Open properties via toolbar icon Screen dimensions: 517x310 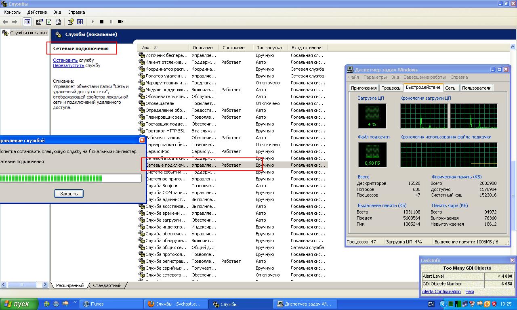[x=39, y=22]
